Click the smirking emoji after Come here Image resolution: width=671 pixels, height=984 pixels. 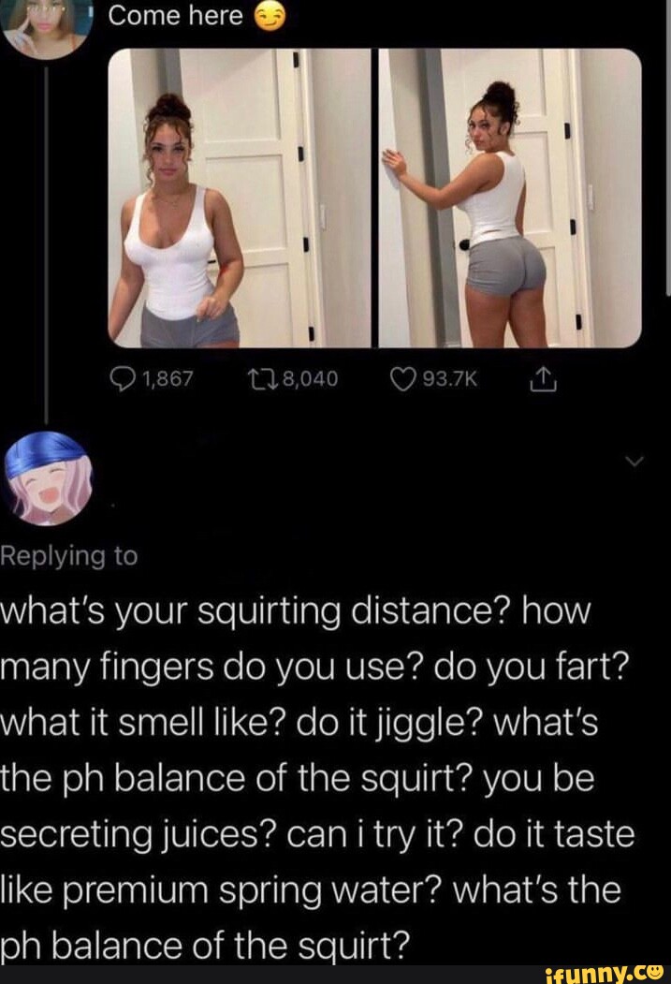(270, 16)
